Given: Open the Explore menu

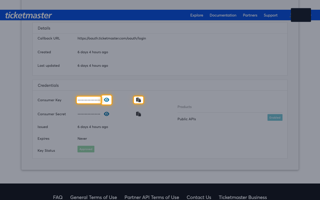Looking at the screenshot, I should pyautogui.click(x=197, y=15).
